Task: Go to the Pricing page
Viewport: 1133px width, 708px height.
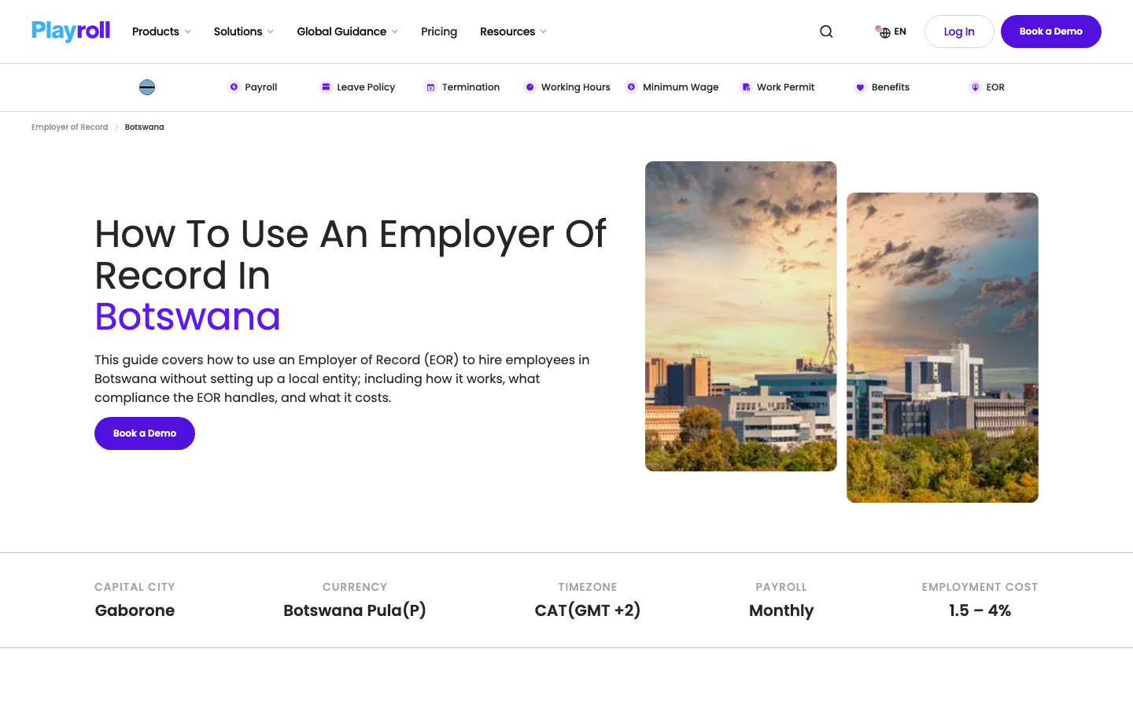Action: coord(439,31)
